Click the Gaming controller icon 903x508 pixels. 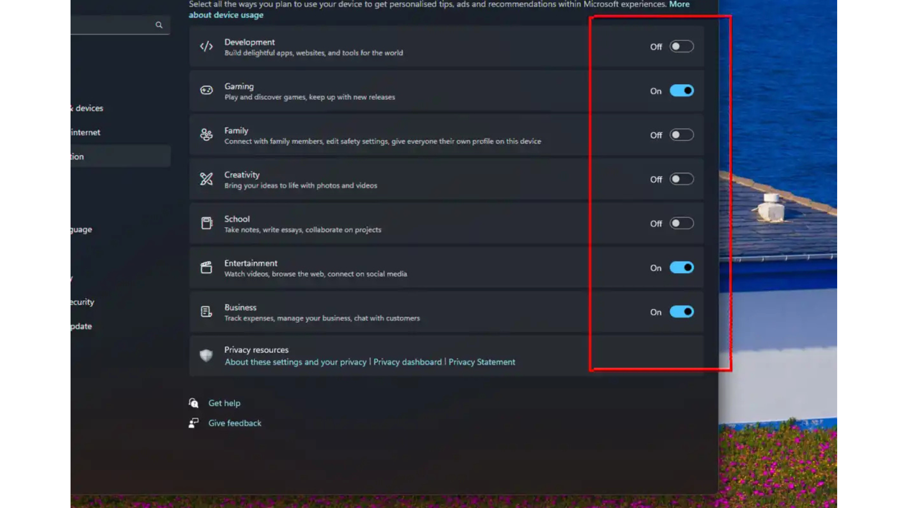click(206, 90)
